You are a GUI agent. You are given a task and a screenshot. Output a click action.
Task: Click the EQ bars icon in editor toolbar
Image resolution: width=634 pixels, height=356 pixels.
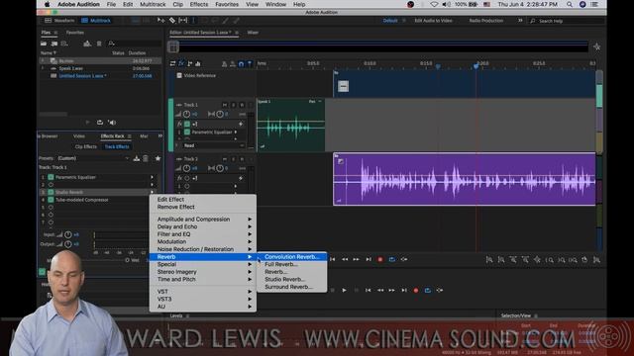click(x=198, y=63)
